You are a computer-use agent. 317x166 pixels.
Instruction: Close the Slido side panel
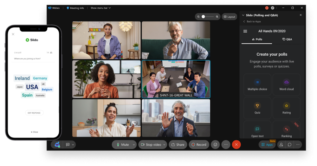(x=301, y=15)
